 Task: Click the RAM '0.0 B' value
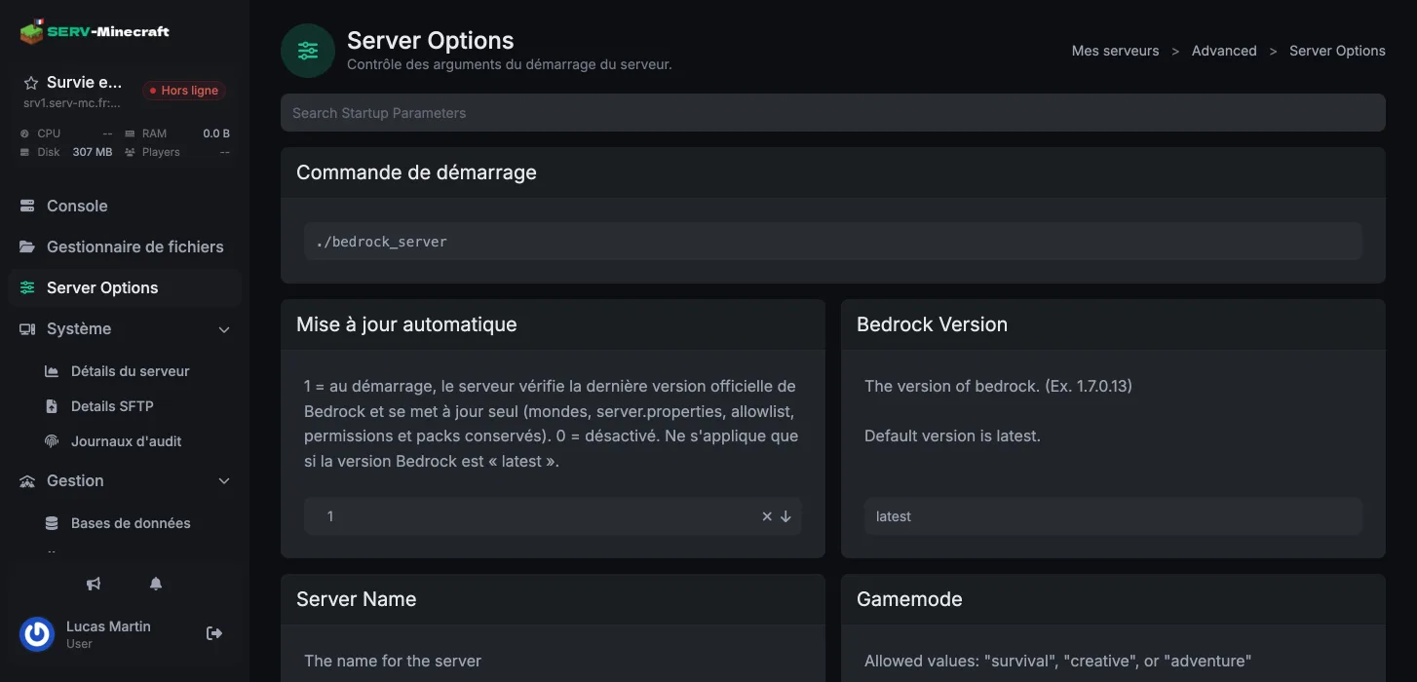[x=216, y=133]
